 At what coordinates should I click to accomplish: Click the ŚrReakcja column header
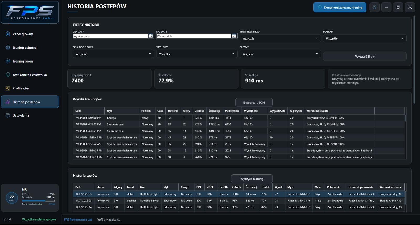tap(214, 111)
